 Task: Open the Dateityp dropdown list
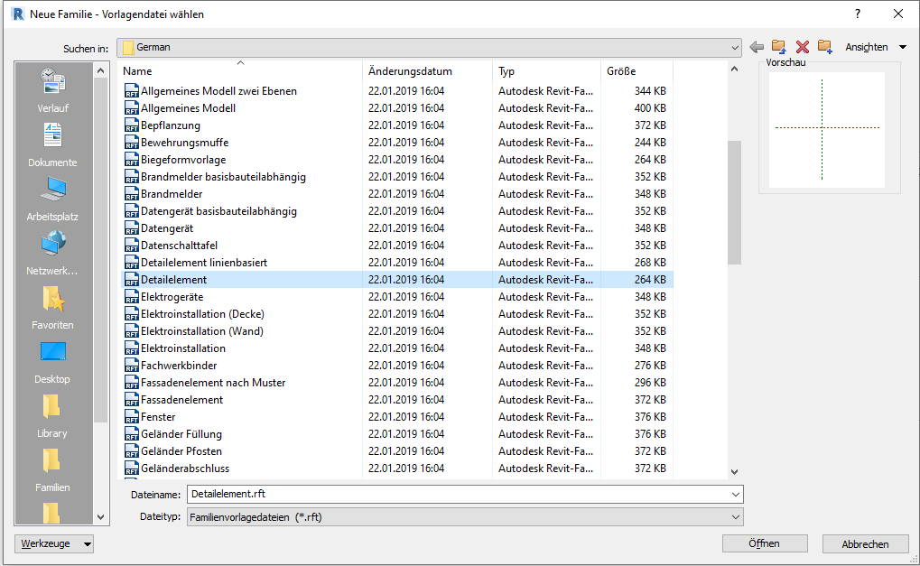[x=735, y=516]
